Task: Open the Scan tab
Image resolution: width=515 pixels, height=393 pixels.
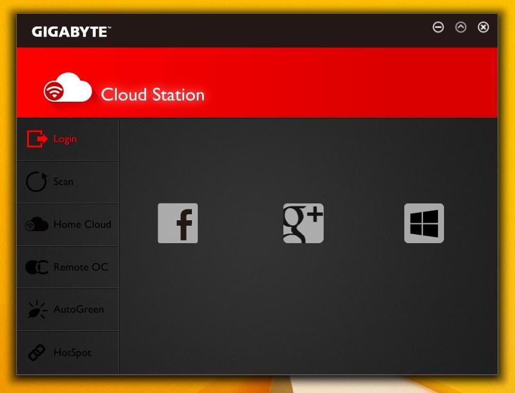Action: [x=67, y=182]
